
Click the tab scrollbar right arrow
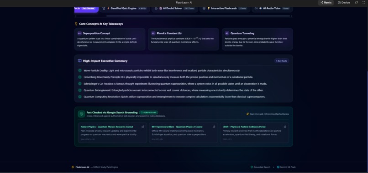coord(291,16)
